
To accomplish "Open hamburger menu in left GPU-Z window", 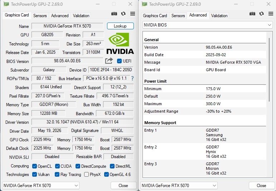I will pos(132,14).
